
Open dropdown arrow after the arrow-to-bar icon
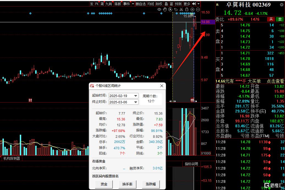[x=198, y=4]
